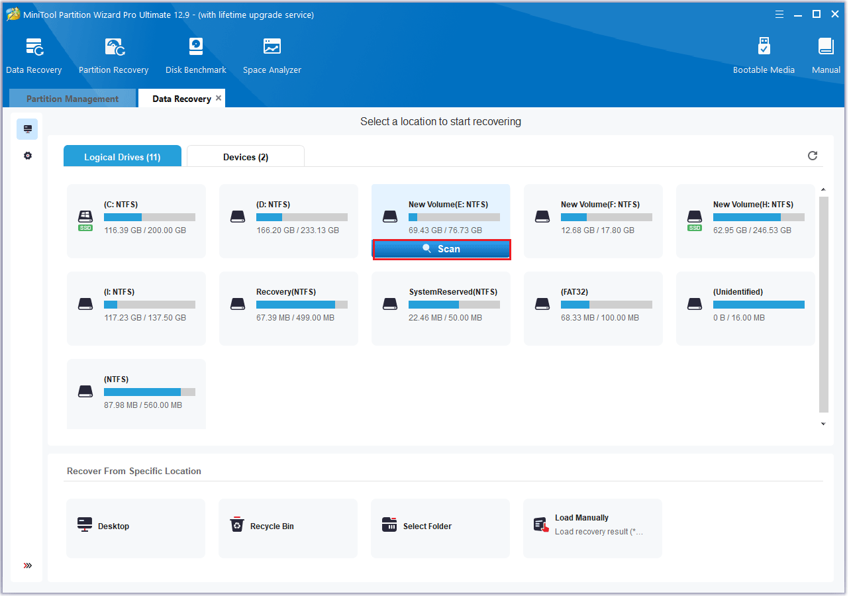Select the 560.00 MB NTFS partition icon
The image size is (849, 596).
[x=85, y=391]
